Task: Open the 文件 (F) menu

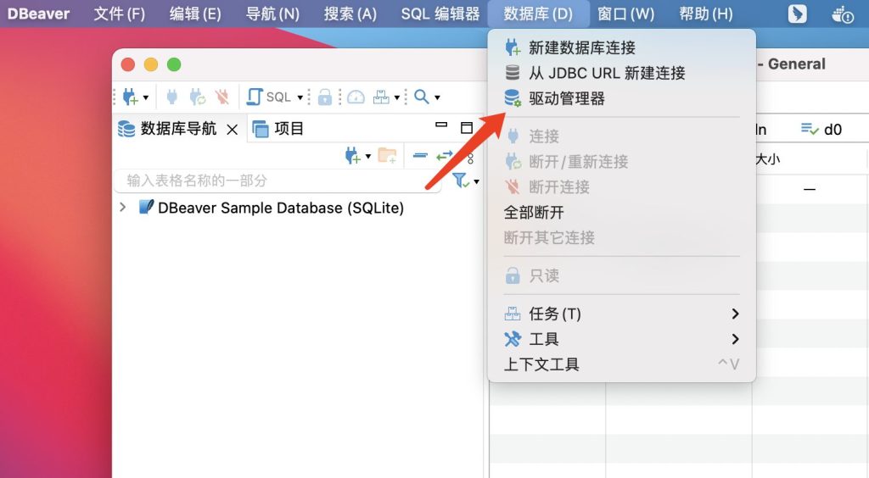Action: (x=119, y=14)
